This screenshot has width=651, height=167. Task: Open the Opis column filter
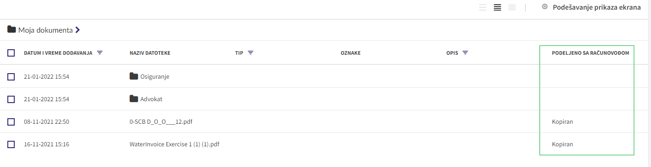465,53
